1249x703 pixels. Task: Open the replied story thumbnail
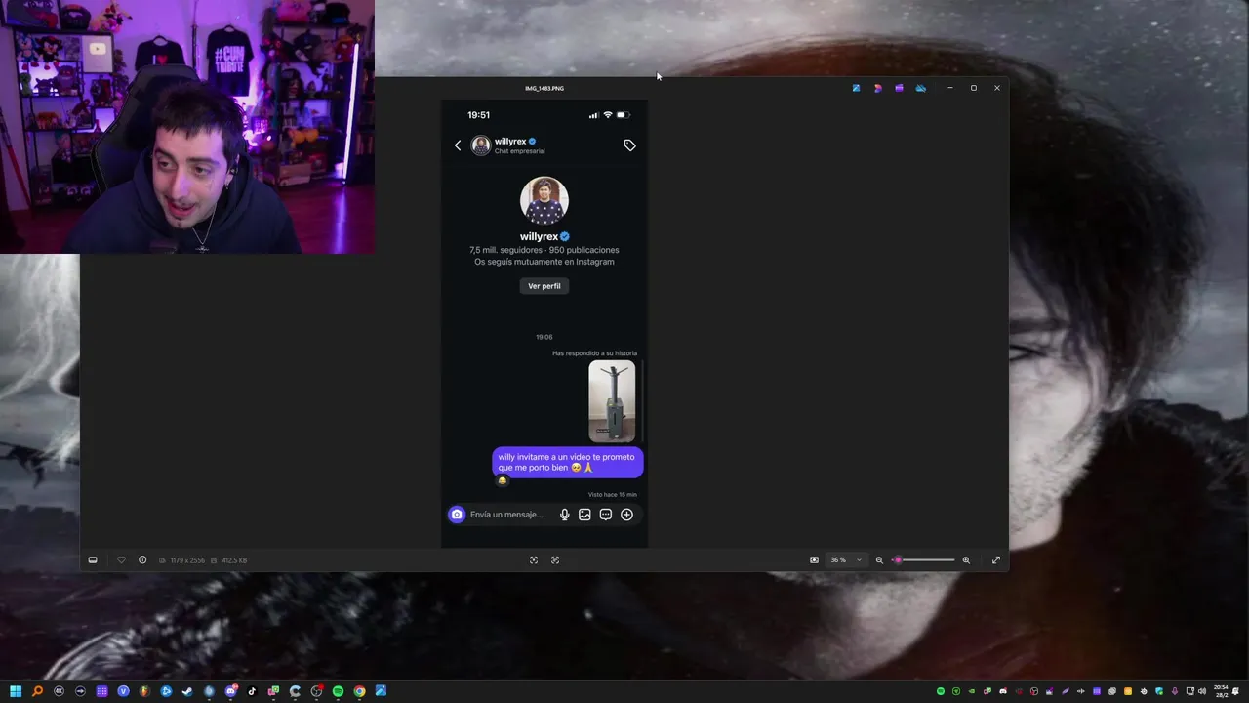click(612, 401)
